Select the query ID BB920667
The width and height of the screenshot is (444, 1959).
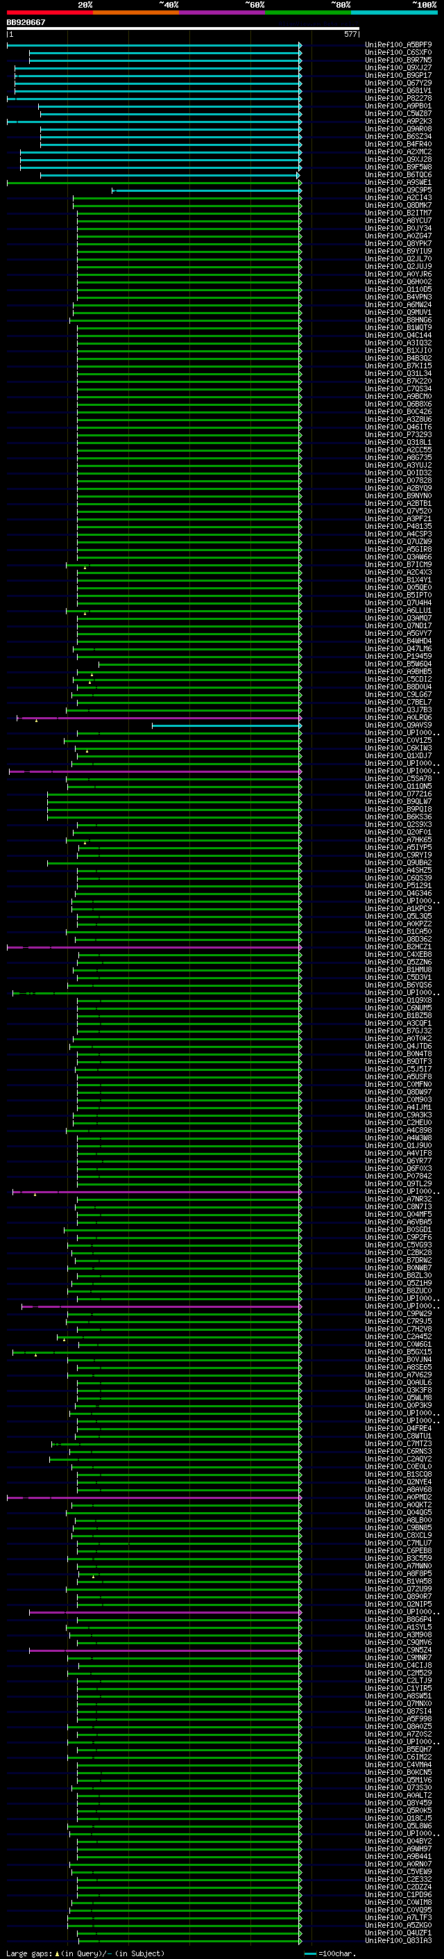tap(26, 23)
